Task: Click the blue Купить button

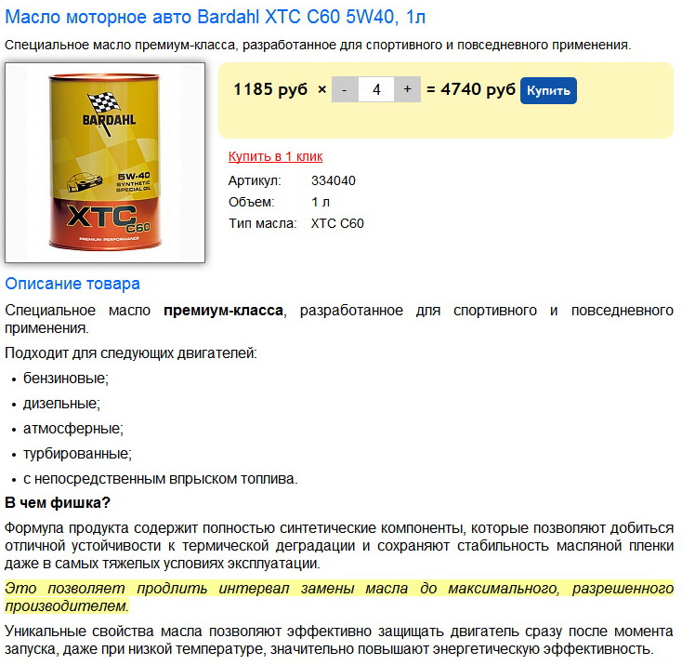Action: point(548,90)
